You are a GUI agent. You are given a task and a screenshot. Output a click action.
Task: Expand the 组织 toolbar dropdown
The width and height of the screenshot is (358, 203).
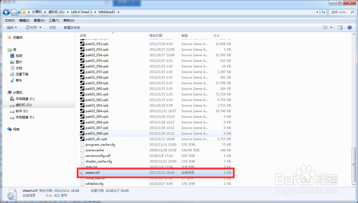[12, 28]
